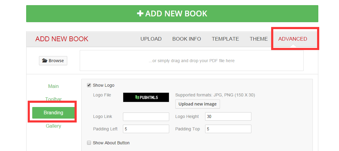
Task: Open the Gallery settings section
Action: [53, 126]
